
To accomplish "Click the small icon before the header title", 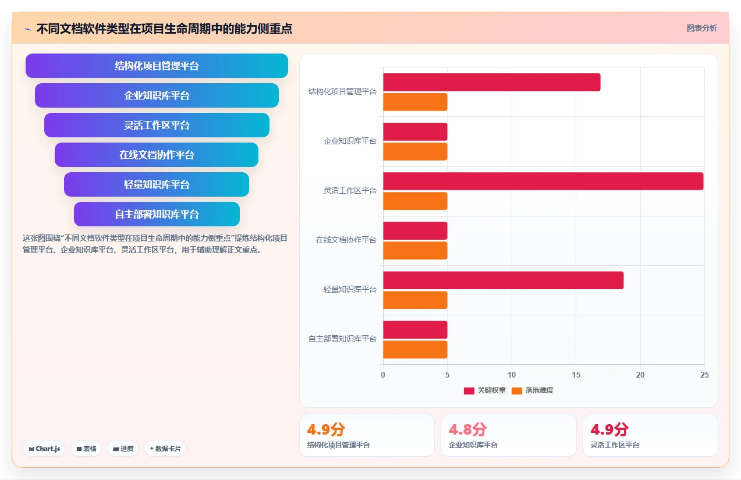I will (27, 29).
